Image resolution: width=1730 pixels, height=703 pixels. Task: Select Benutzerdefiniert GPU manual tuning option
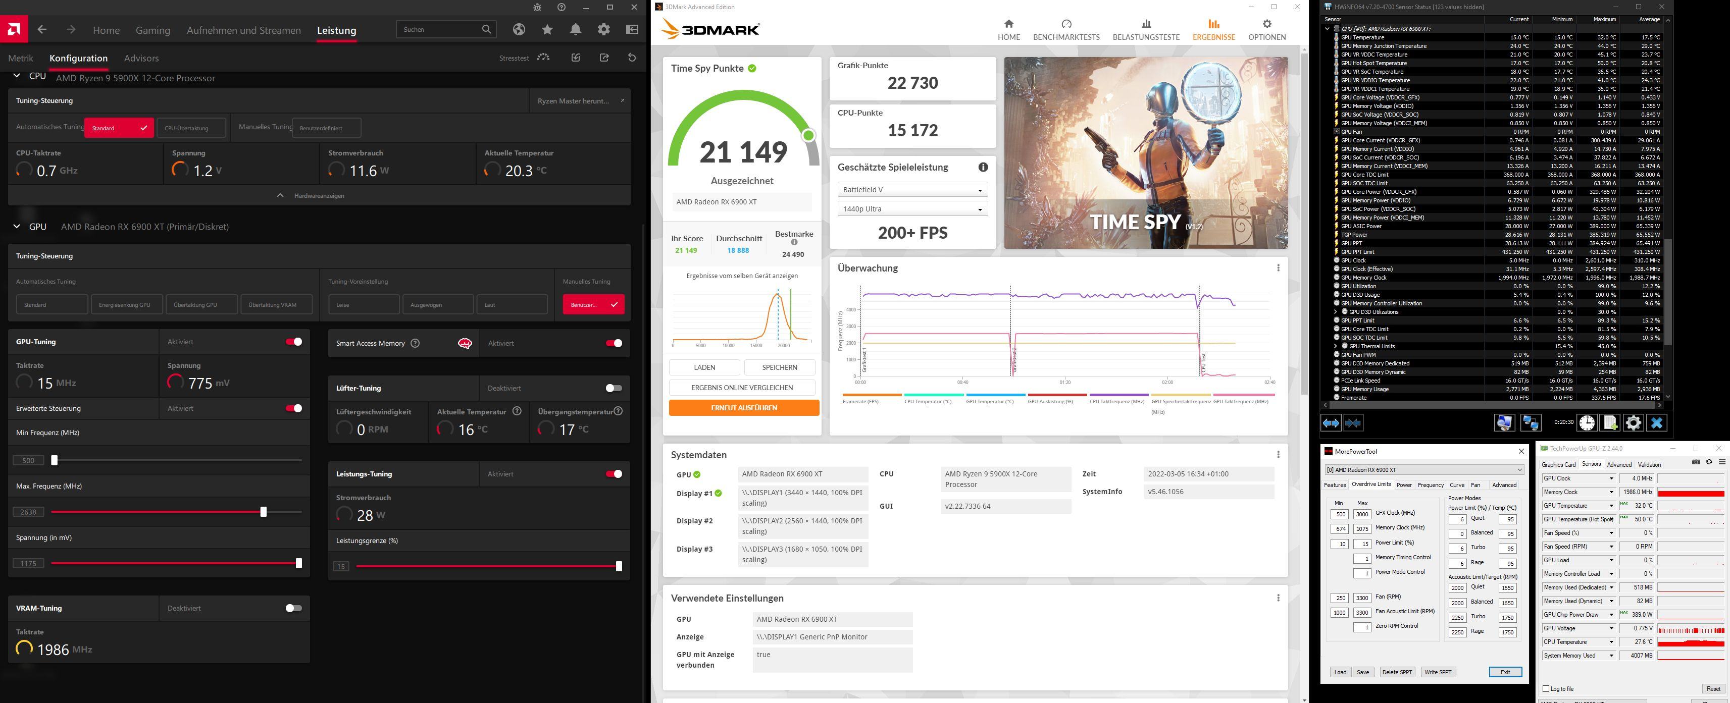593,304
